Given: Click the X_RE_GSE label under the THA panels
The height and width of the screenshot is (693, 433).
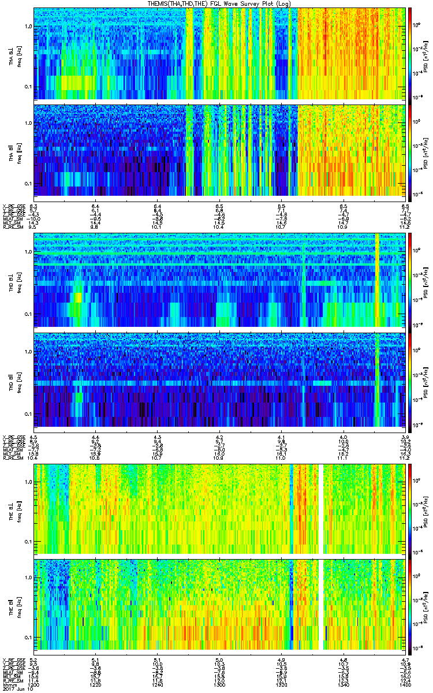Looking at the screenshot, I should pos(14,206).
